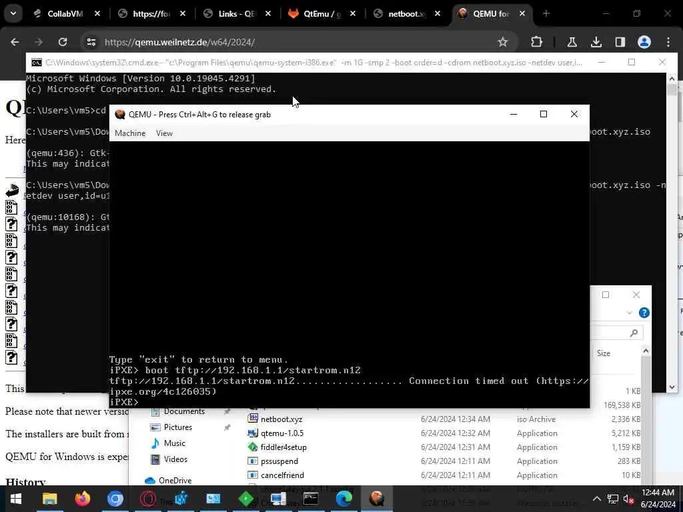
Task: Bookmark this page with the star
Action: (503, 42)
